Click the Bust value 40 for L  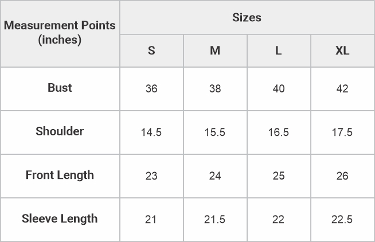pyautogui.click(x=279, y=89)
